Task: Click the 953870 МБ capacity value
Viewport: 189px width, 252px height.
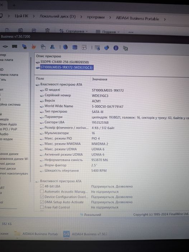Action: click(99, 160)
